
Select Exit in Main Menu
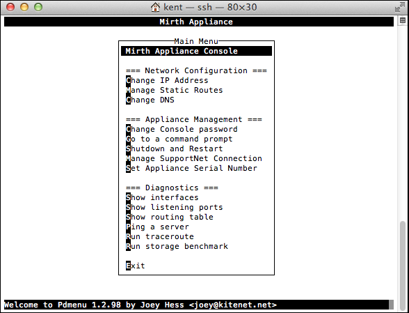click(136, 266)
